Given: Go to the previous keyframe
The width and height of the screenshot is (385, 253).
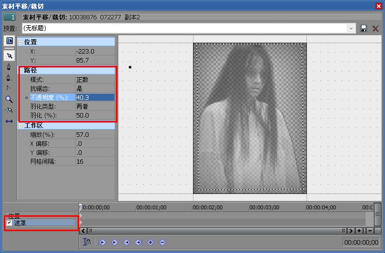Looking at the screenshot, I should click(114, 242).
